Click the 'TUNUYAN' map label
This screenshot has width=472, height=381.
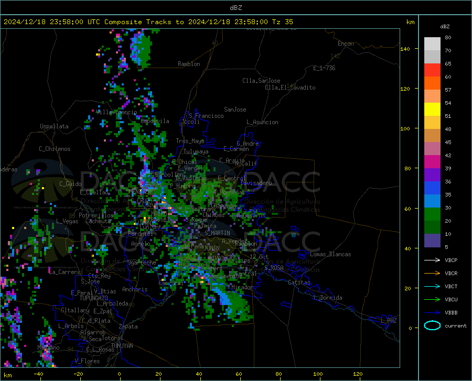tap(122, 346)
